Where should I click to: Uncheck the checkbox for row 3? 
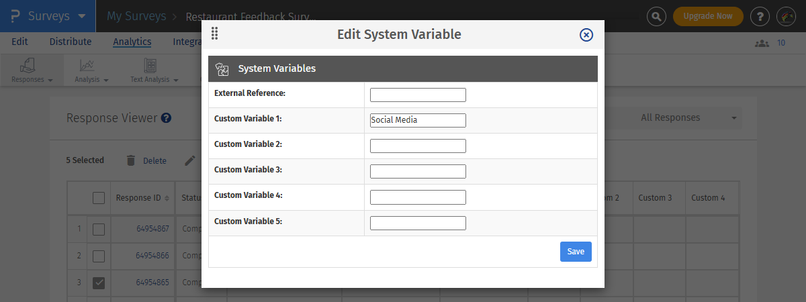(99, 283)
